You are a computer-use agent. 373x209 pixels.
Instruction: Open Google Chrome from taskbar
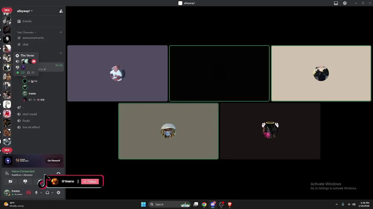point(204,204)
